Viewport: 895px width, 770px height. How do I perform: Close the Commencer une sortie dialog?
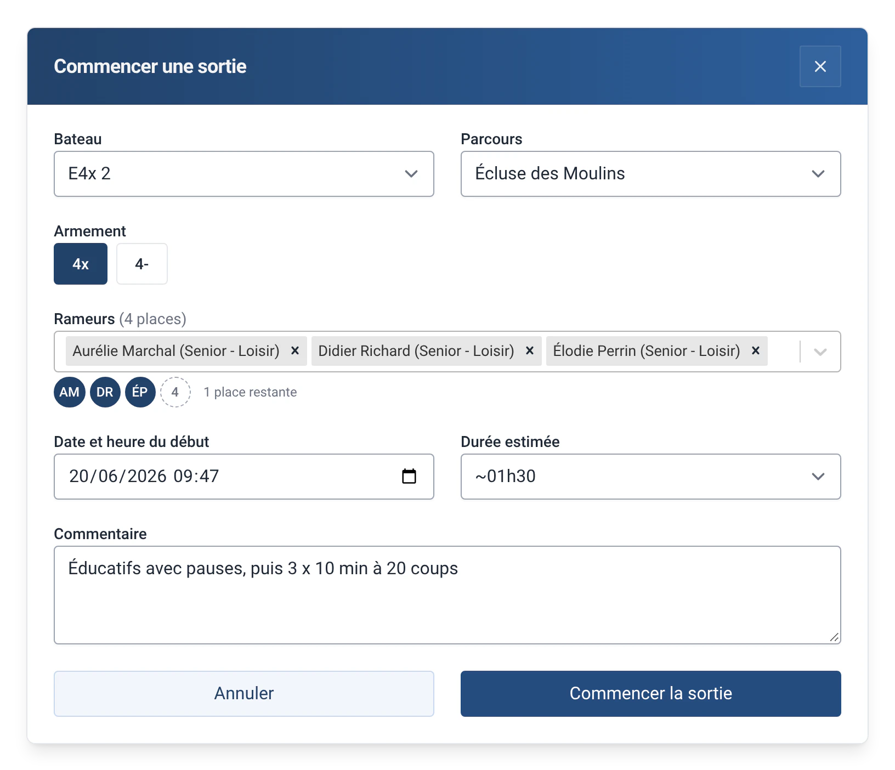[x=820, y=66]
